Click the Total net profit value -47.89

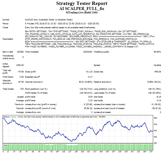[21, 72]
